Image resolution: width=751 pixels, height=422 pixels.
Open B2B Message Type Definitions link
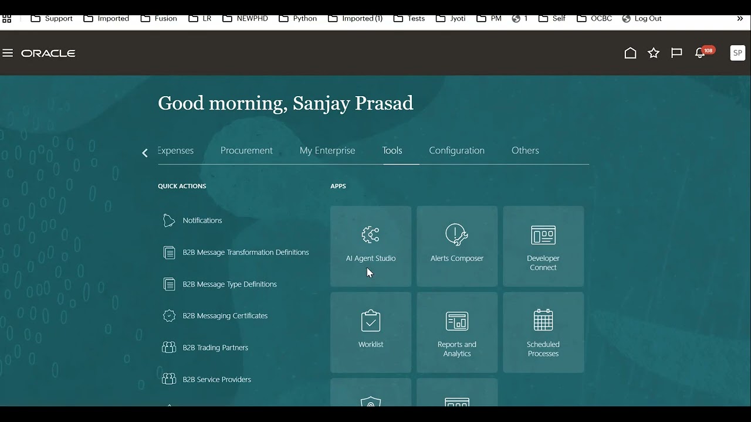coord(229,284)
